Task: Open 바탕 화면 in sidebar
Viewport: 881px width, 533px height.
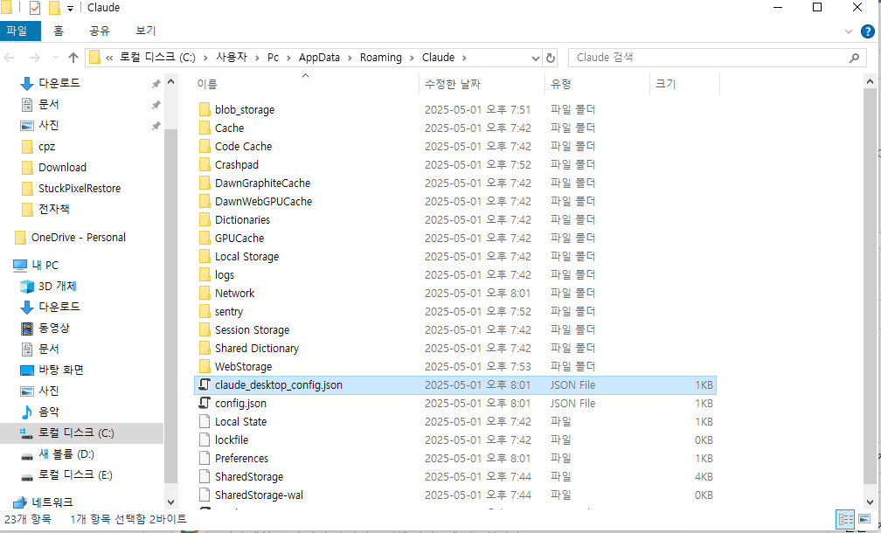Action: (51, 370)
